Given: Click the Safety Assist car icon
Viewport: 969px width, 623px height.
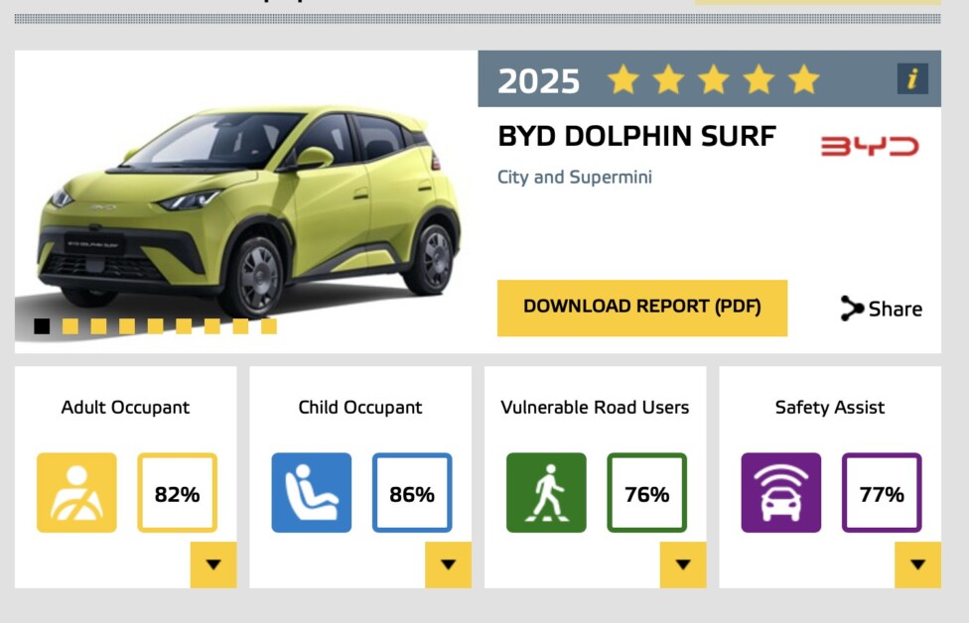Looking at the screenshot, I should coord(781,493).
